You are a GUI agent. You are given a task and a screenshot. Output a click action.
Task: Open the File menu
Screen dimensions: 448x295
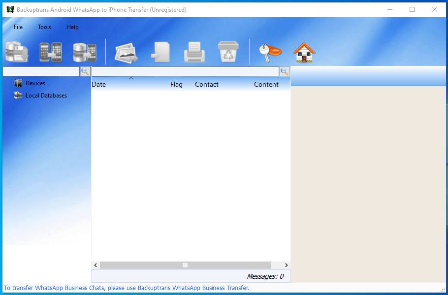click(x=18, y=27)
